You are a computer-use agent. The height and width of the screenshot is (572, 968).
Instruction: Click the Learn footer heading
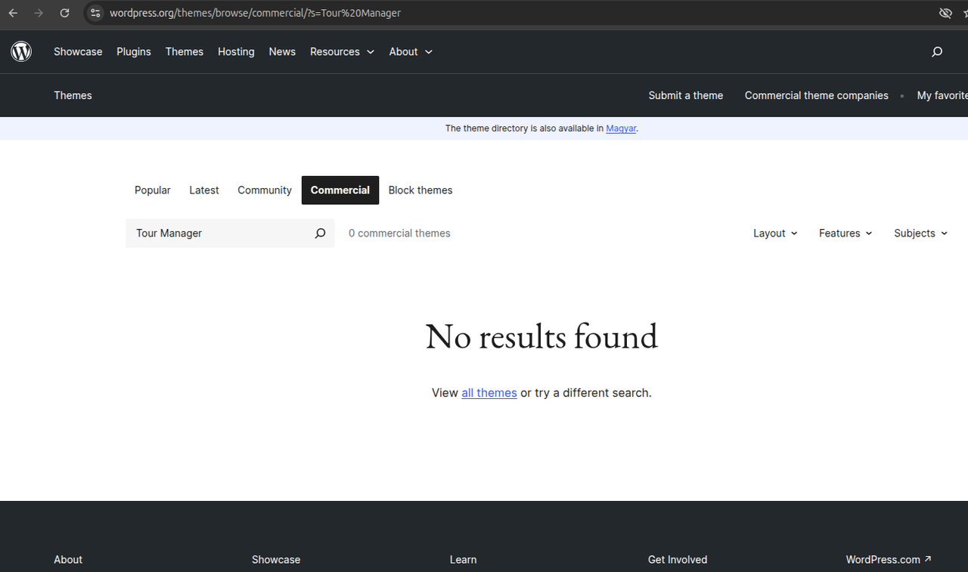(x=463, y=560)
